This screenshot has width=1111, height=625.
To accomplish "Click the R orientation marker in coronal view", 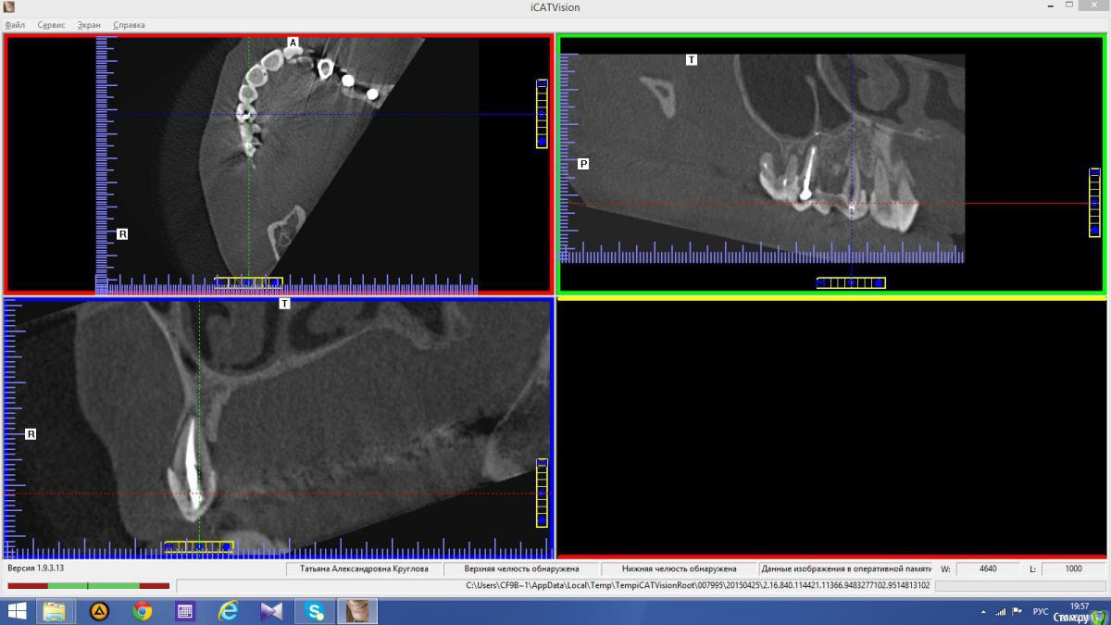I will 31,433.
